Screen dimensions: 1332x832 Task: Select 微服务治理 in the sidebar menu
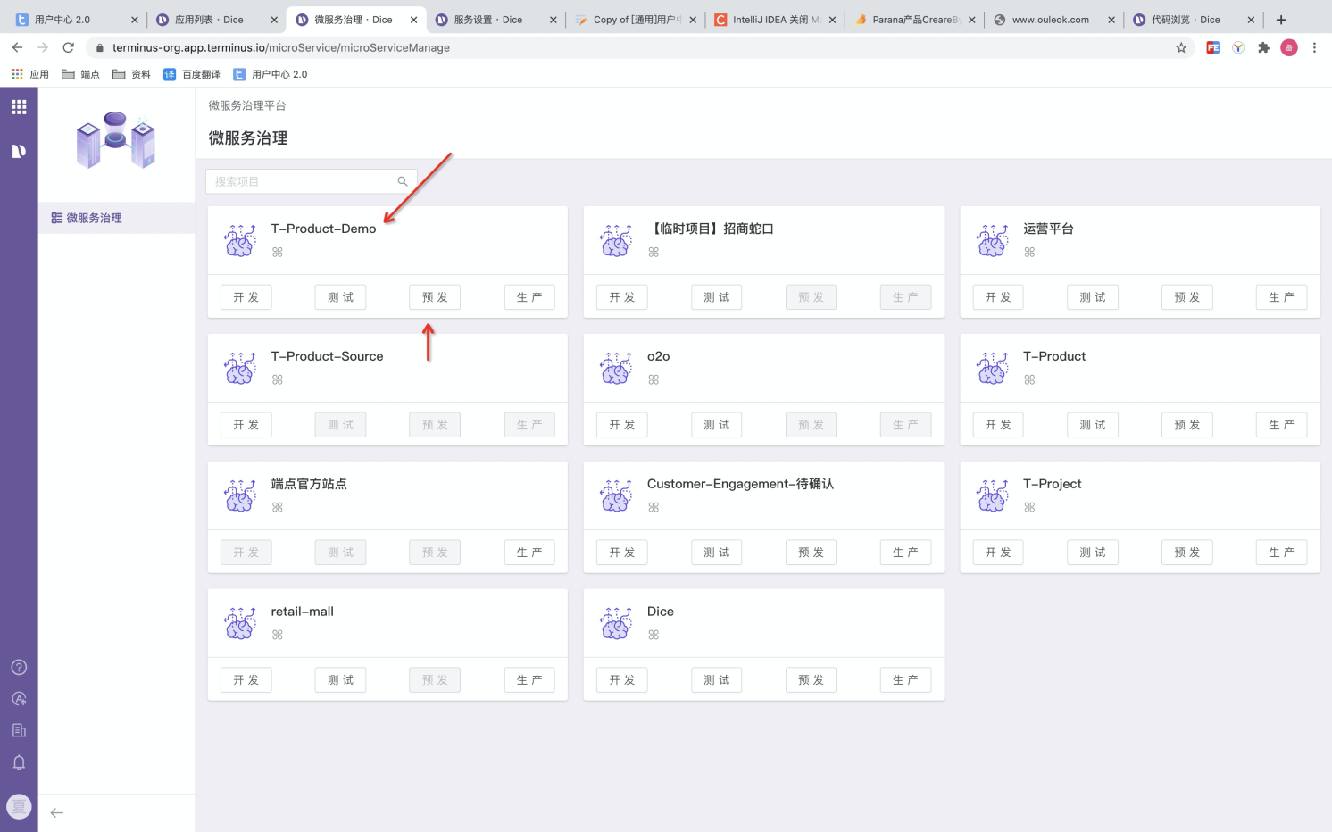pyautogui.click(x=94, y=218)
